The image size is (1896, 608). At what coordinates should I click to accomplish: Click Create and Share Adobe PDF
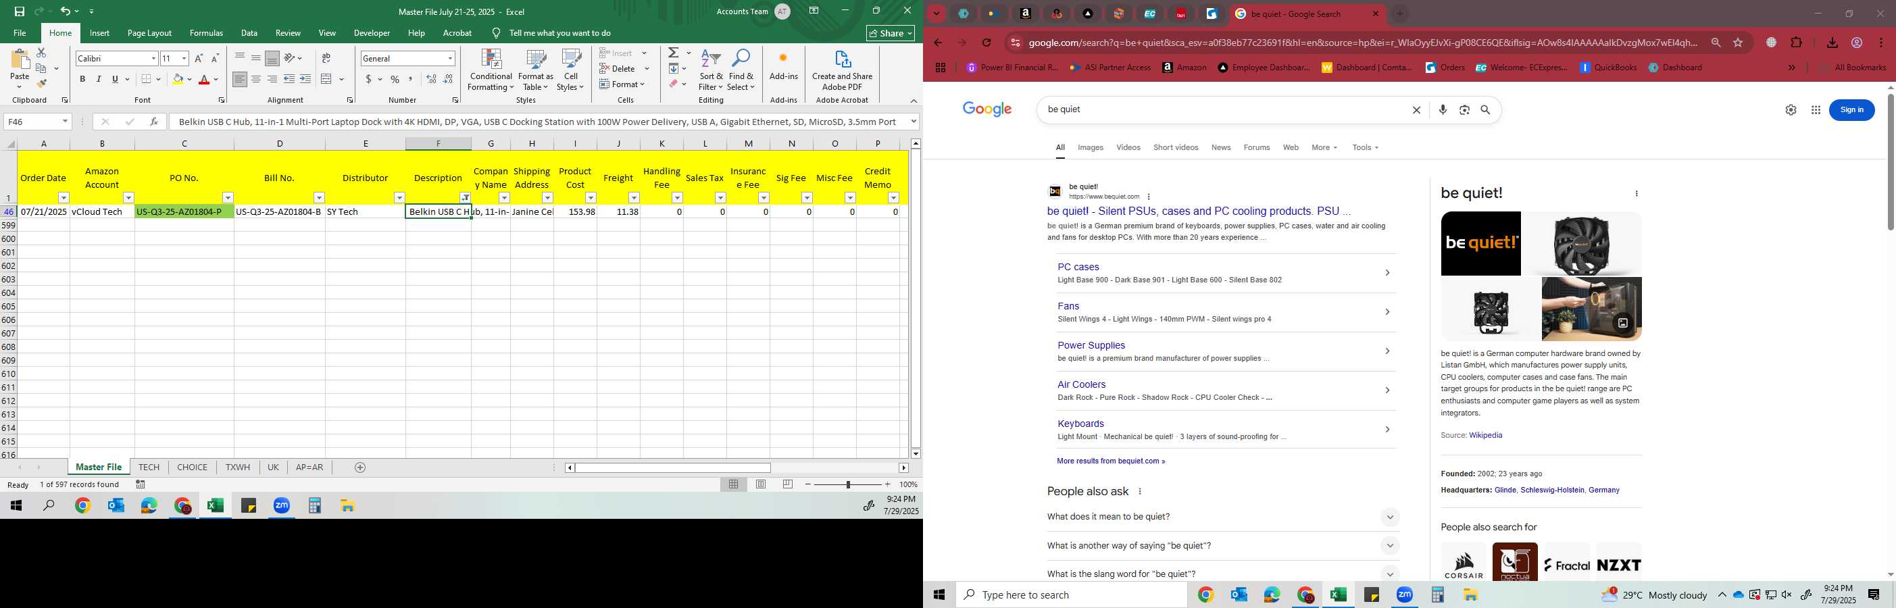click(842, 71)
